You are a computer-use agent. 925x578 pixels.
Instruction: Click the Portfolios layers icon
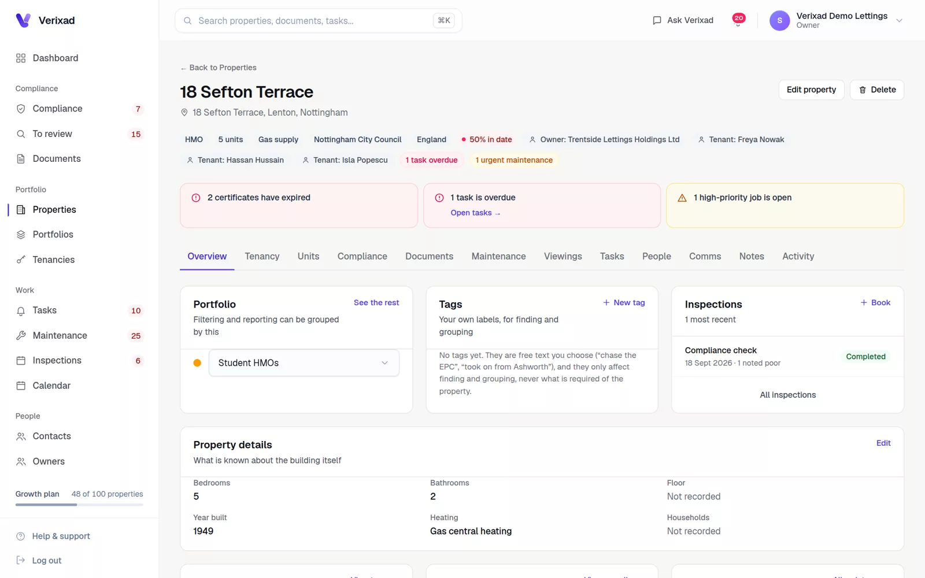(x=21, y=235)
